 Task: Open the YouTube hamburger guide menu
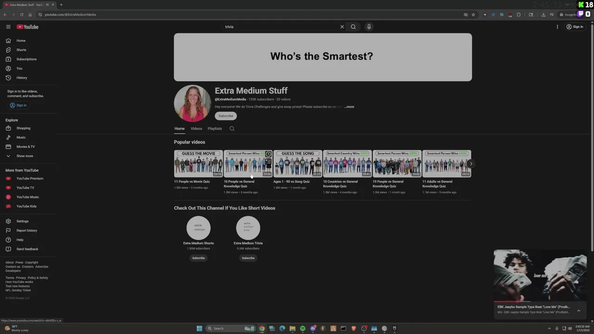pos(8,27)
